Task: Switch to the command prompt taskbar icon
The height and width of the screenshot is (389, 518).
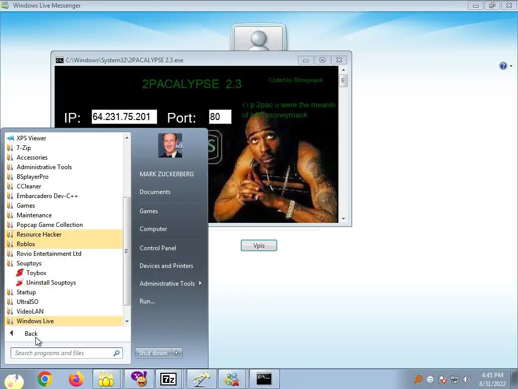Action: tap(264, 379)
